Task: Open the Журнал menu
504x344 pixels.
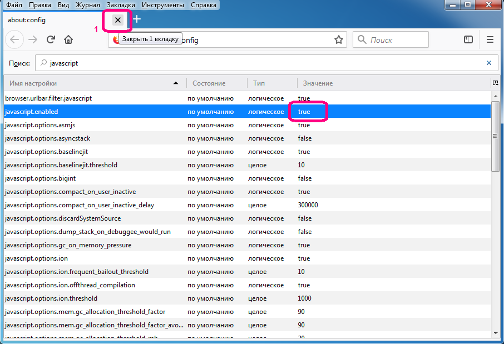Action: coord(88,5)
